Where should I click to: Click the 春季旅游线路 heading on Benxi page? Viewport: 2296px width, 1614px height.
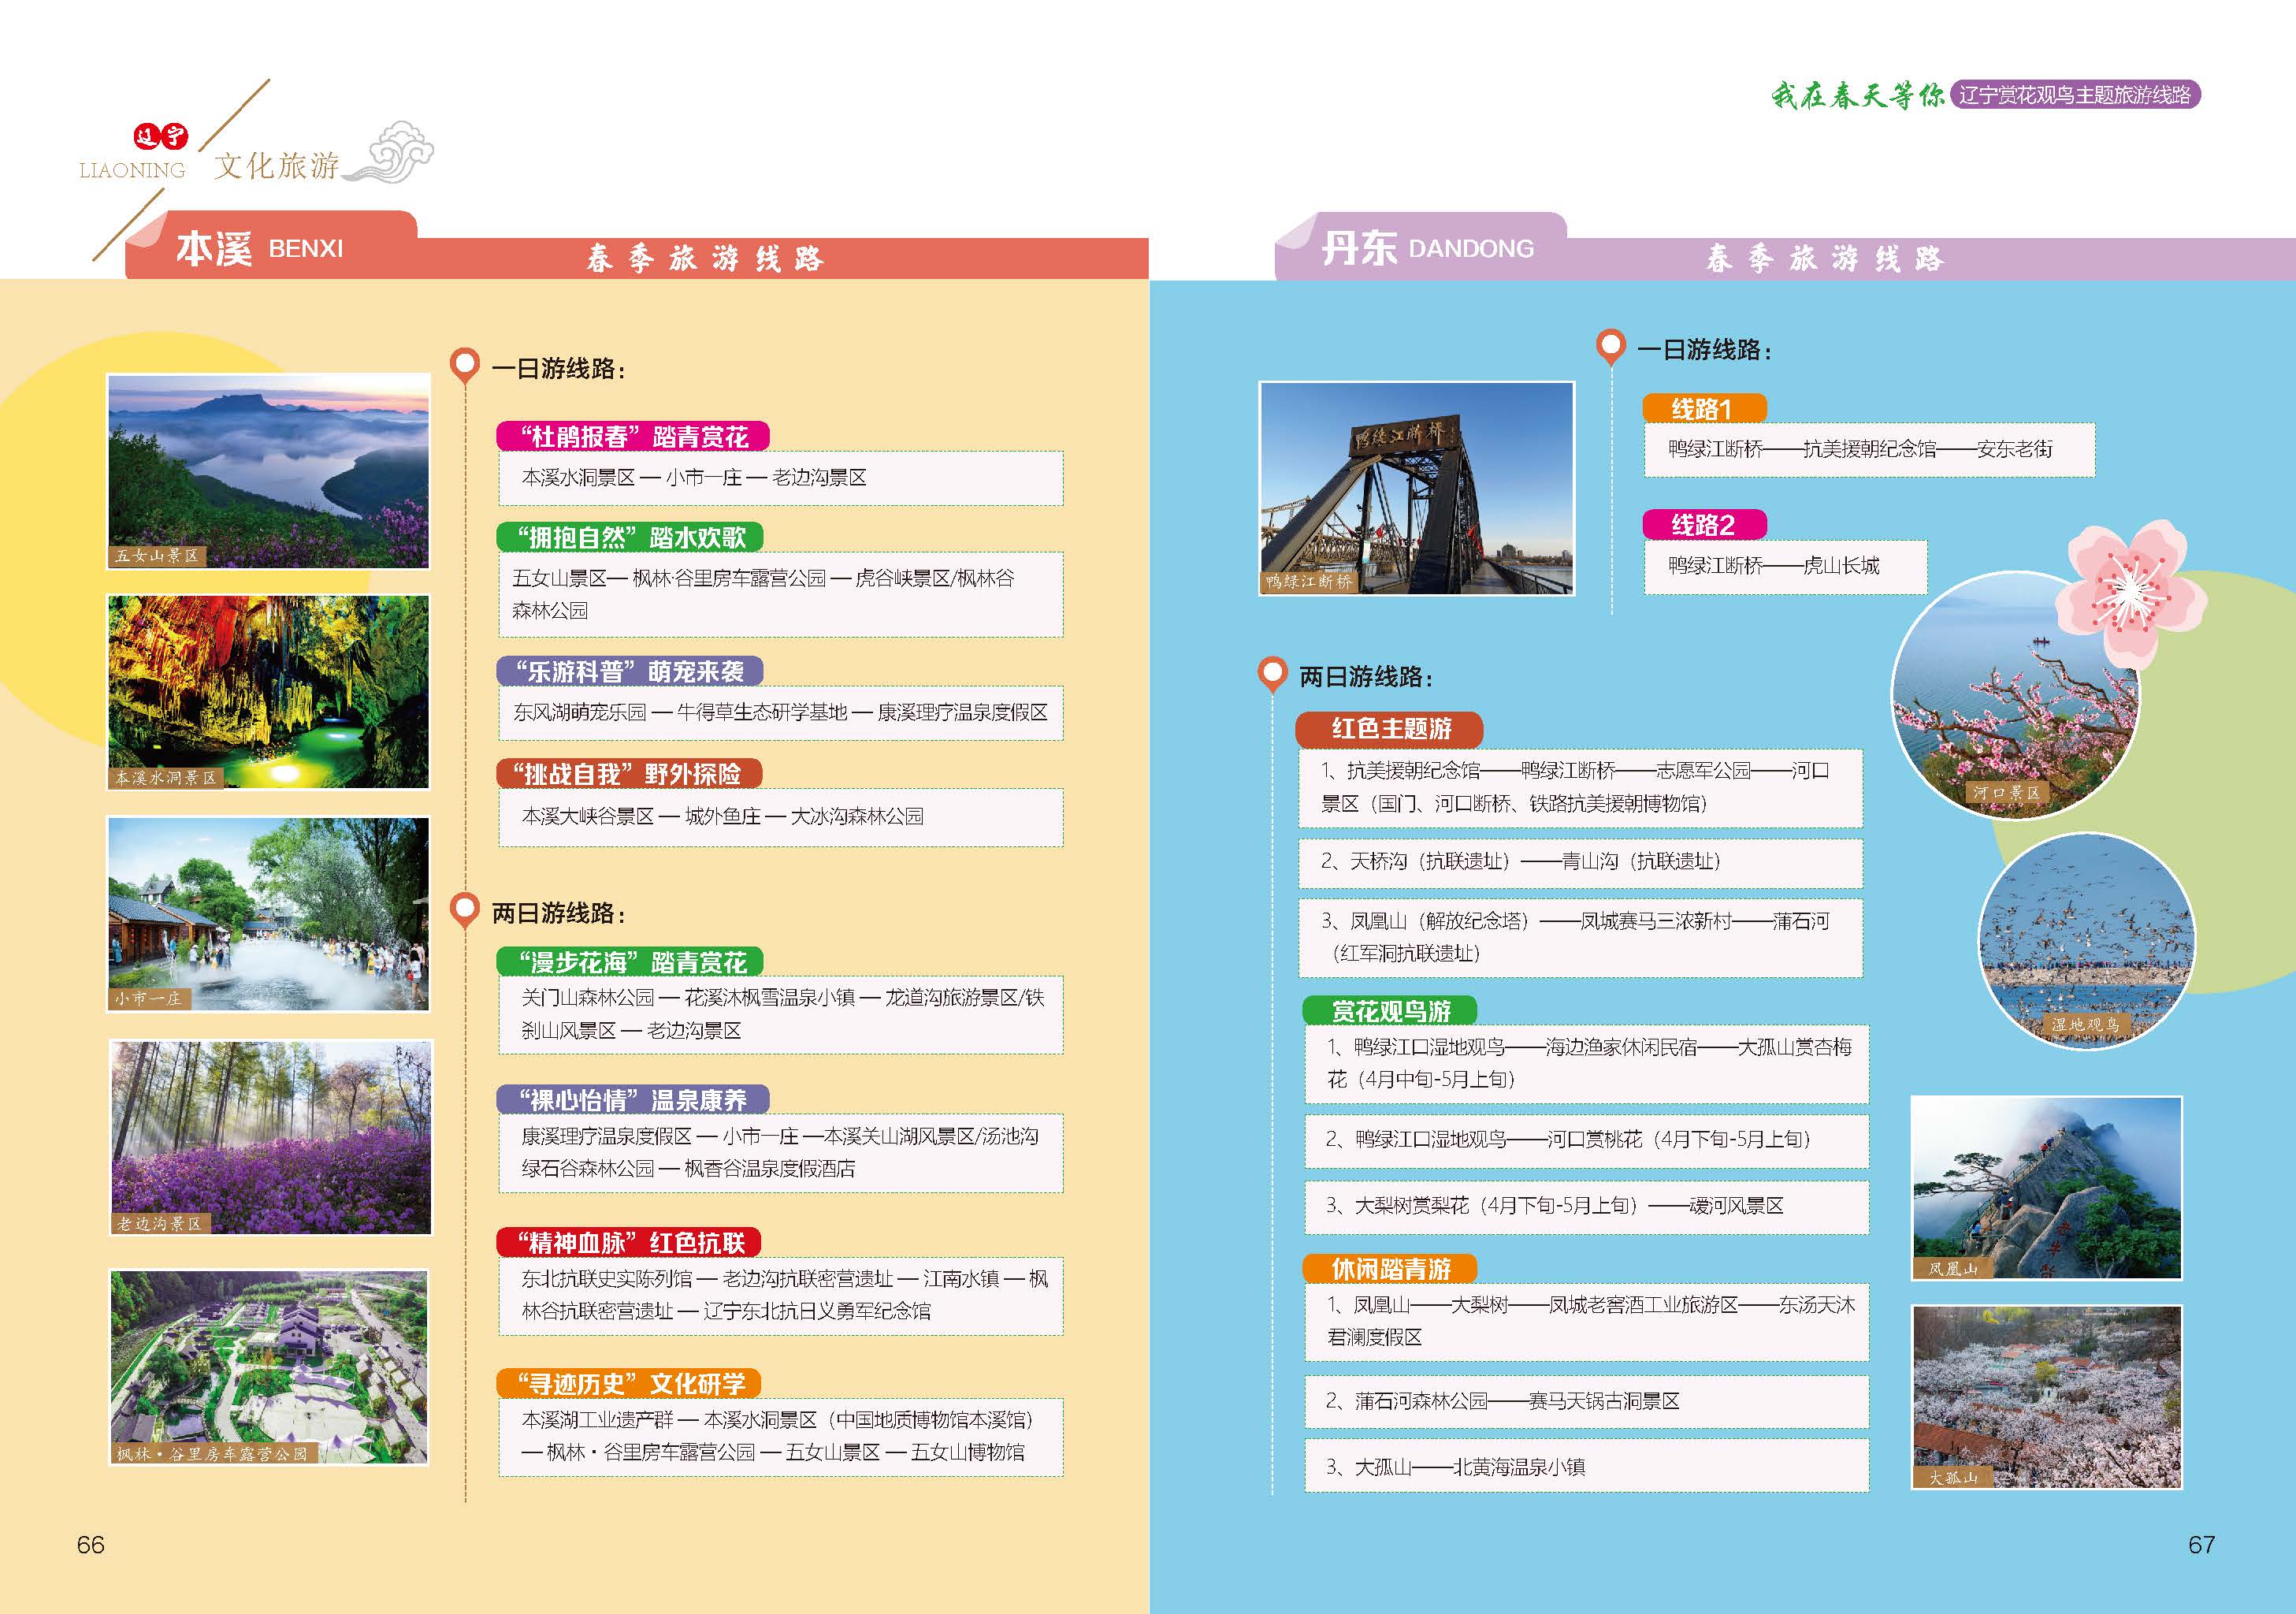(x=705, y=258)
